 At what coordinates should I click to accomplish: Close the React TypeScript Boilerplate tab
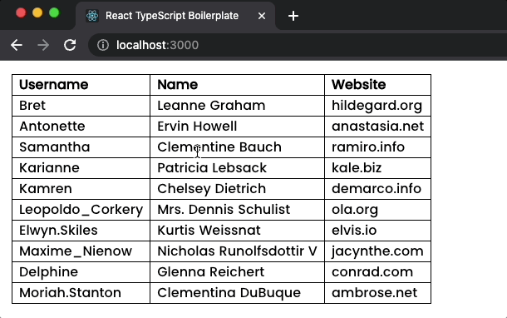tap(262, 16)
